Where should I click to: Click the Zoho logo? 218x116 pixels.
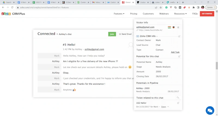[x=6, y=14]
